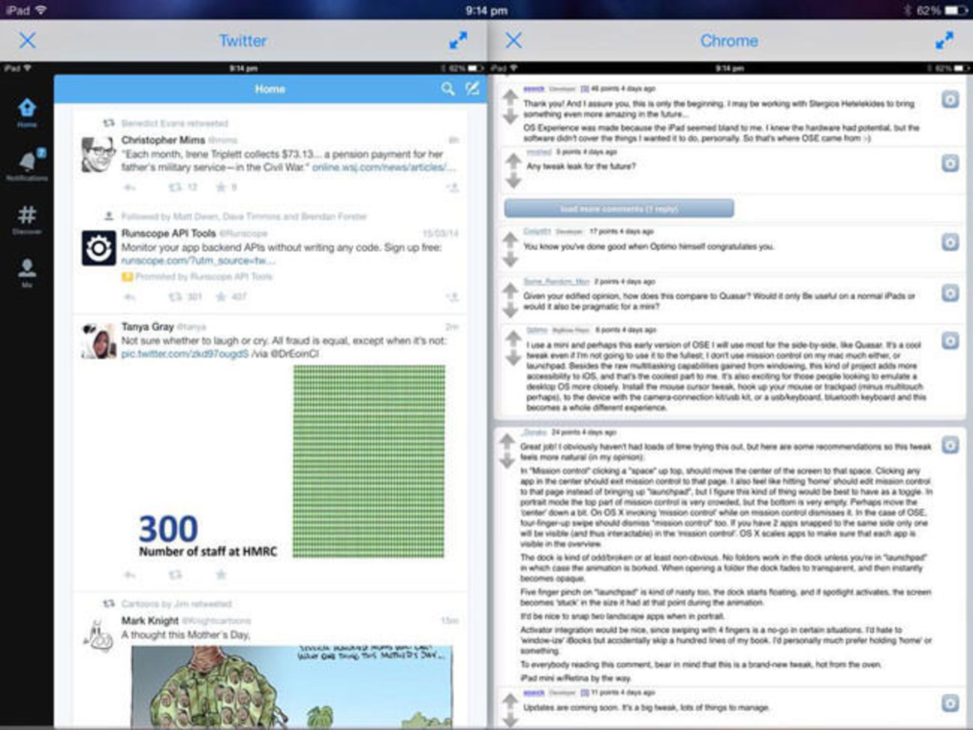Viewport: 973px width, 730px height.
Task: Click 'Benedict Evans retweeted' label
Action: 175,123
